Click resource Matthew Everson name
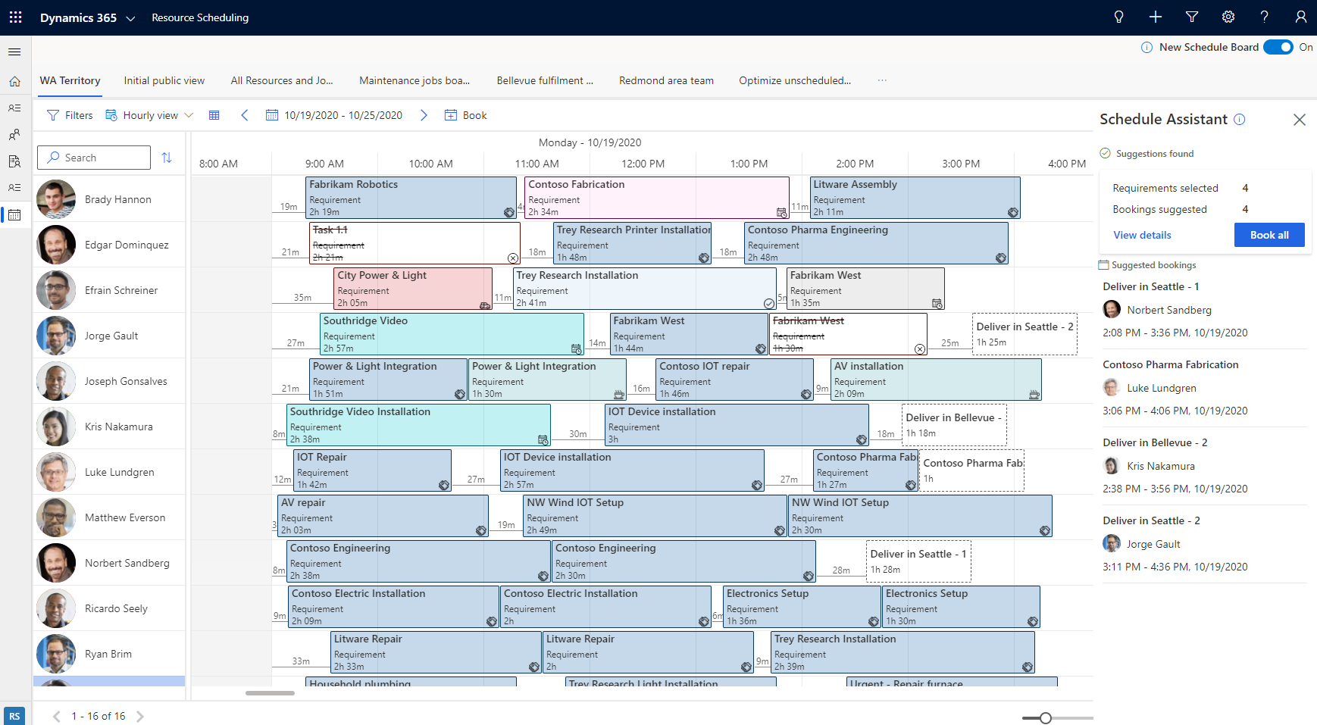The width and height of the screenshot is (1317, 725). pos(125,517)
